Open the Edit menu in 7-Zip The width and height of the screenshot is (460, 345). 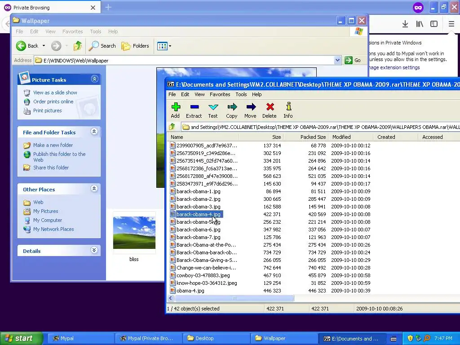tap(185, 94)
